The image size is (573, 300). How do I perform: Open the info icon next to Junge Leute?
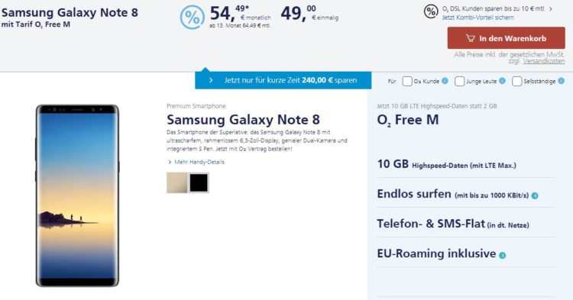click(x=502, y=81)
